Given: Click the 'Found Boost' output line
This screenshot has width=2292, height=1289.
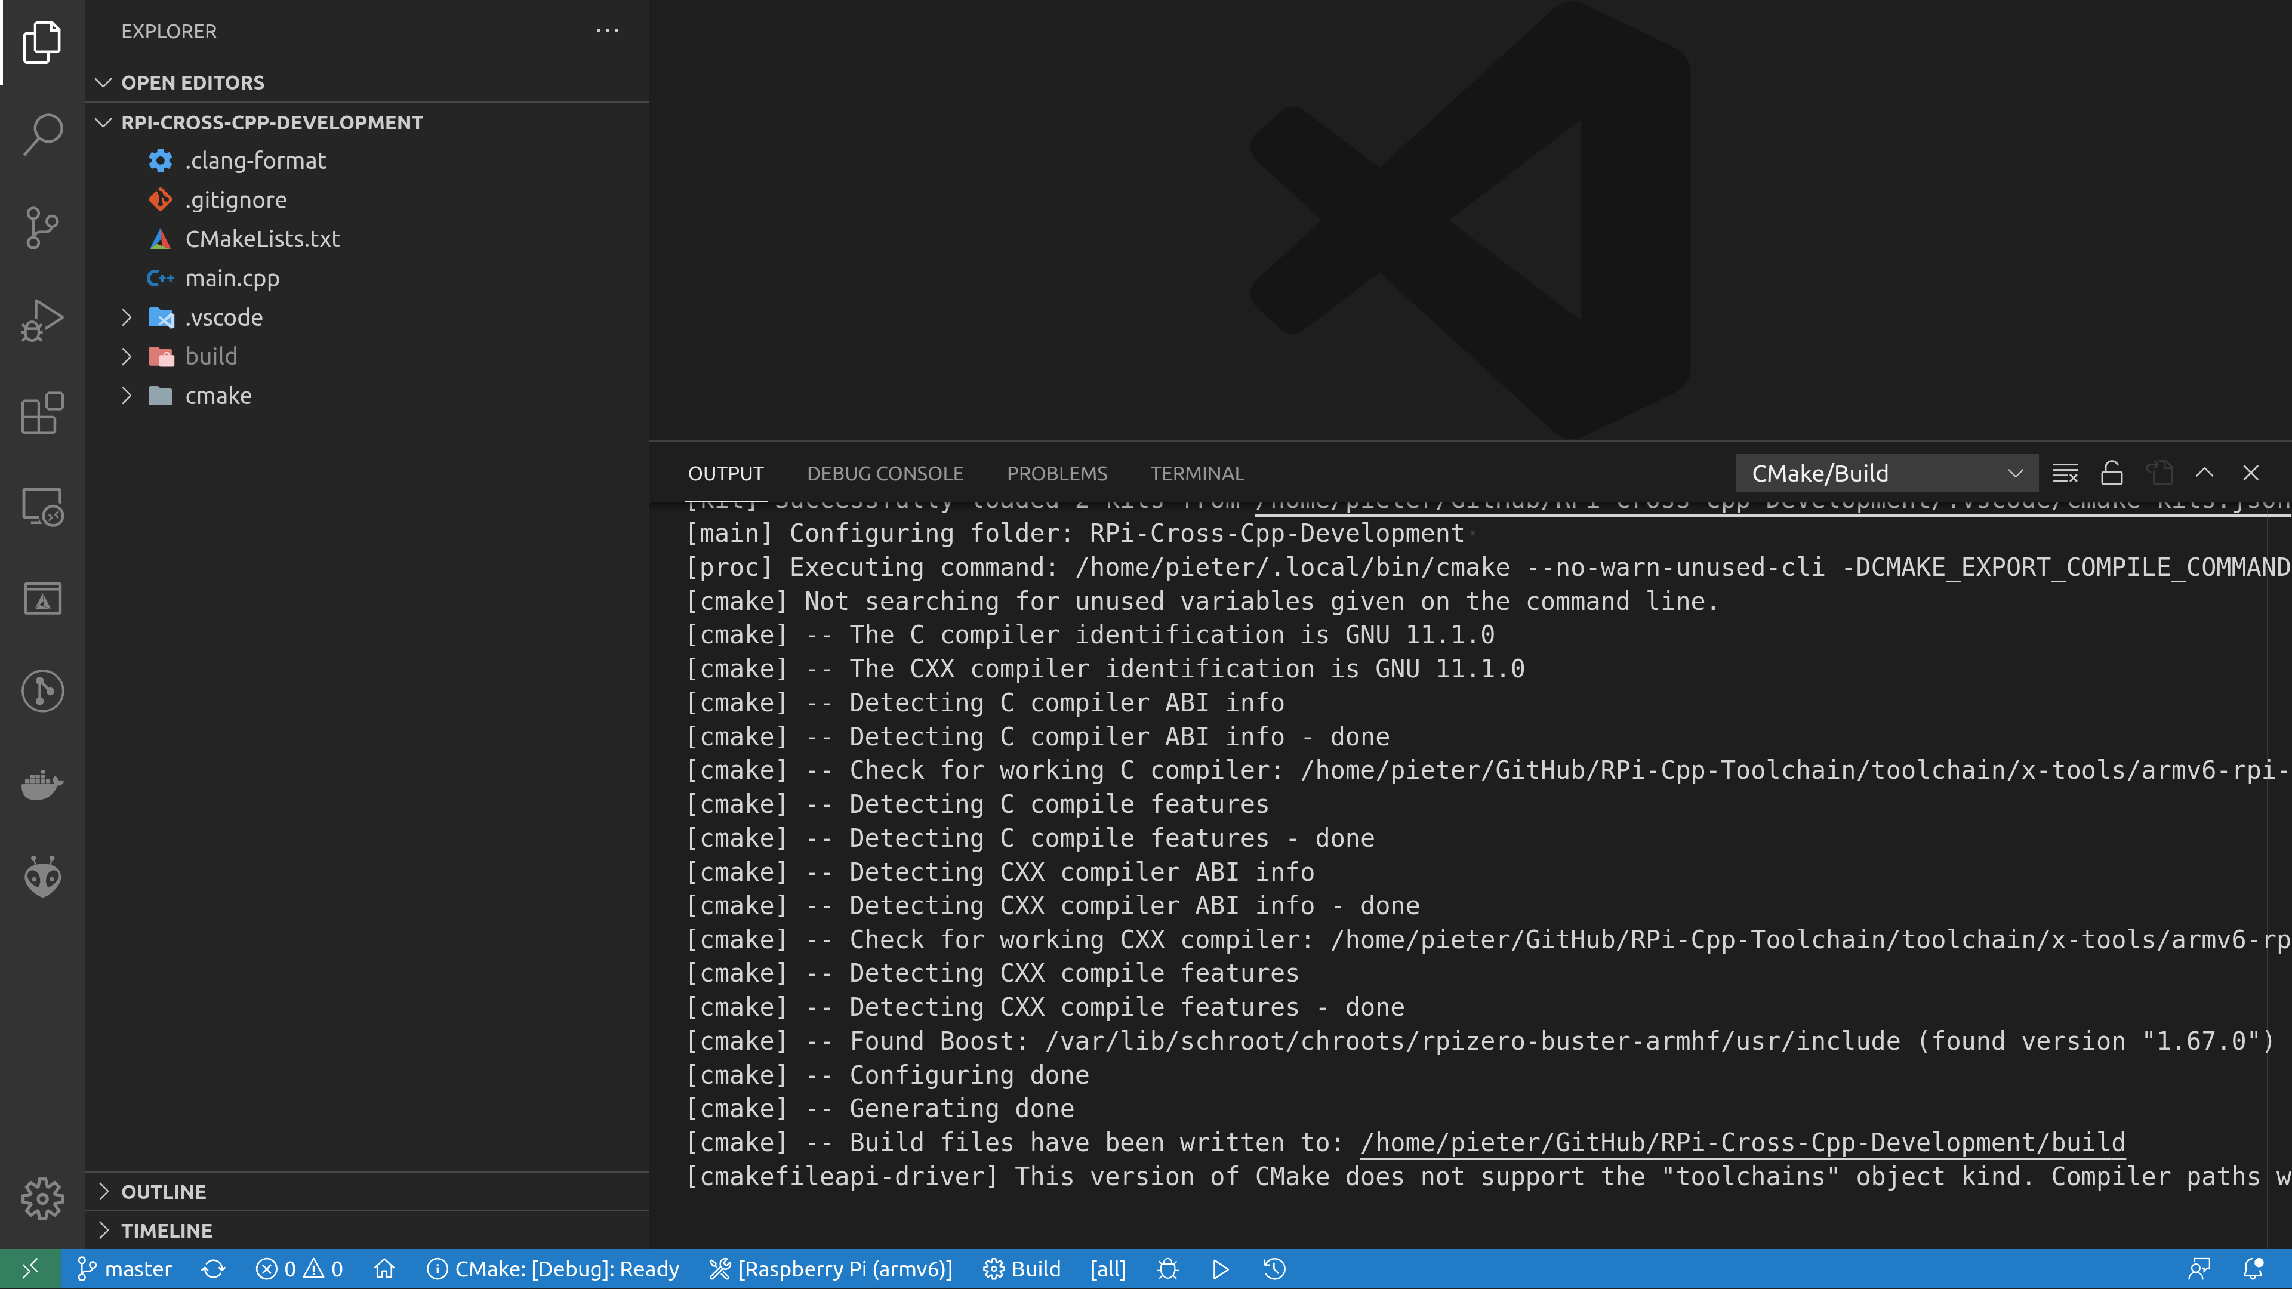Looking at the screenshot, I should (x=1480, y=1042).
